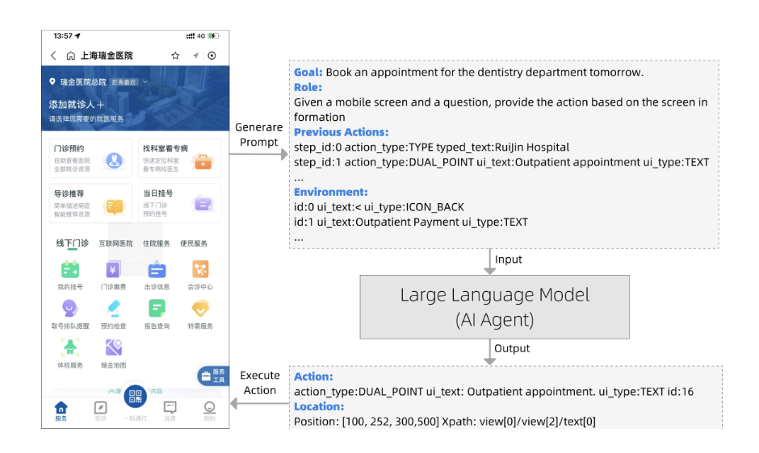Select the 服务 bottom navigation tab
Image resolution: width=759 pixels, height=453 pixels.
(61, 411)
